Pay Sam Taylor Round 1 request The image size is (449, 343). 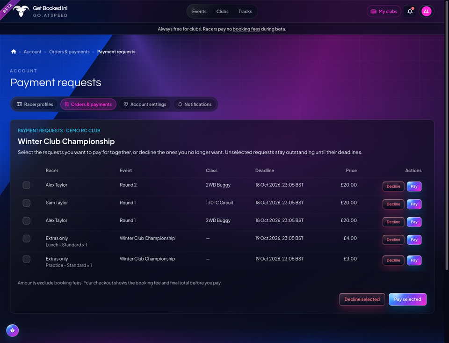(414, 204)
